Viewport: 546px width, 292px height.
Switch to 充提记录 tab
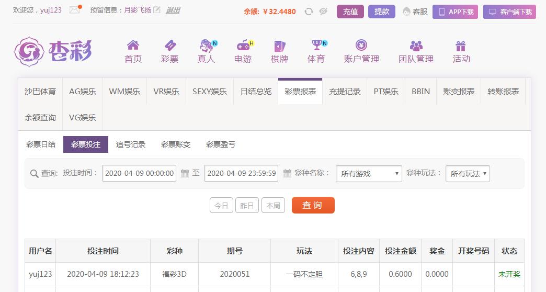[x=345, y=91]
